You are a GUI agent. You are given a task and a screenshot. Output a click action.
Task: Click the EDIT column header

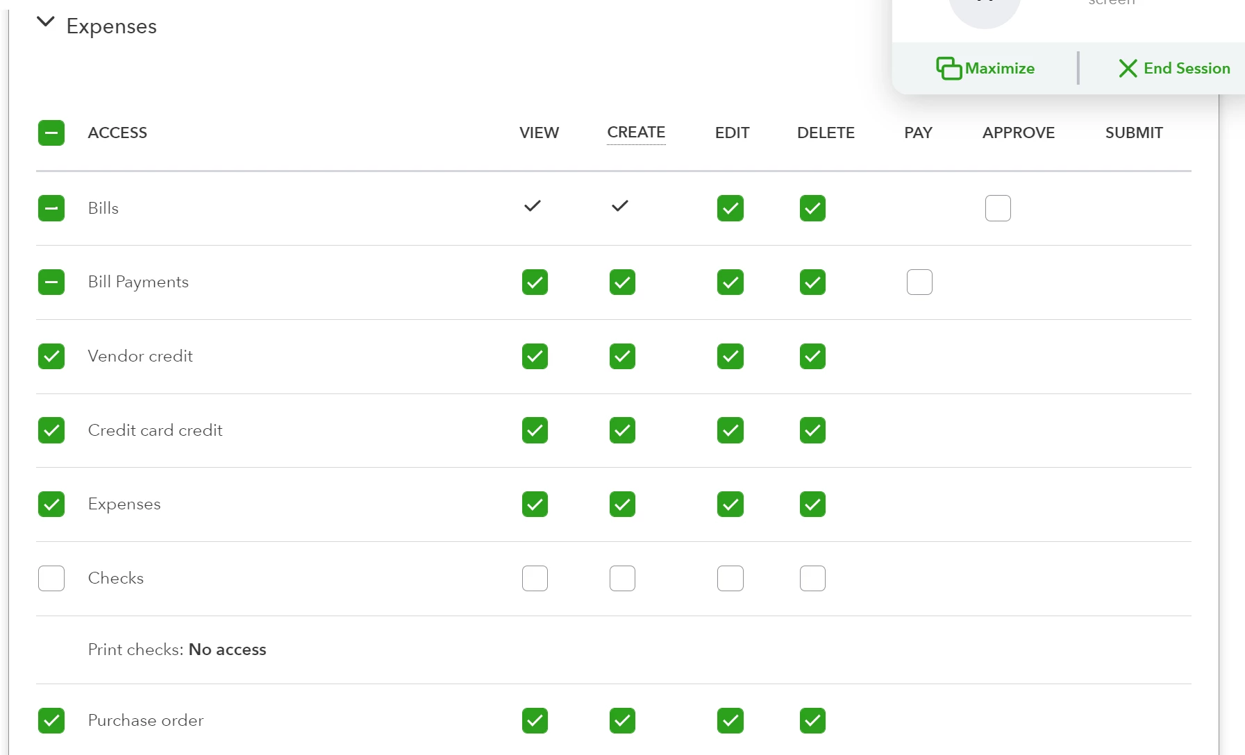coord(732,133)
